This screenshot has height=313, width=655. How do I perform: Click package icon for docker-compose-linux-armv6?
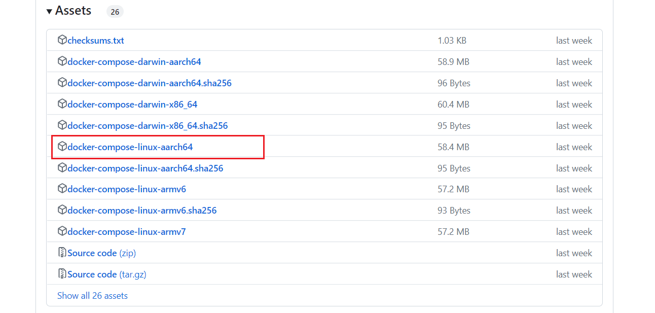pos(62,189)
